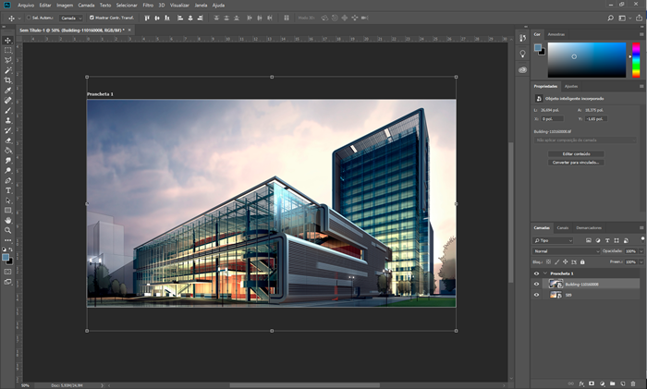The width and height of the screenshot is (647, 389).
Task: Select the Zoom tool
Action: pos(7,230)
